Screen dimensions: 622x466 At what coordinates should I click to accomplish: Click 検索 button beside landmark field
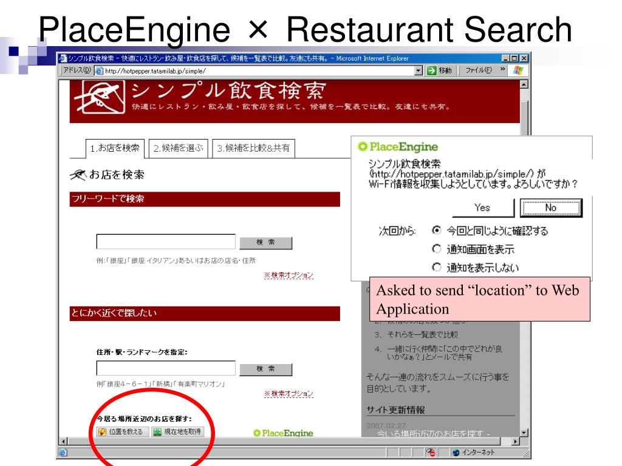click(x=266, y=369)
